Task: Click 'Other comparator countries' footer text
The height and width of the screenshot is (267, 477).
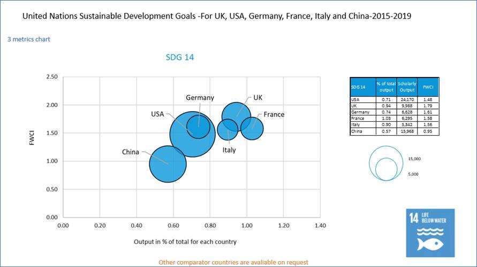Action: 233,262
